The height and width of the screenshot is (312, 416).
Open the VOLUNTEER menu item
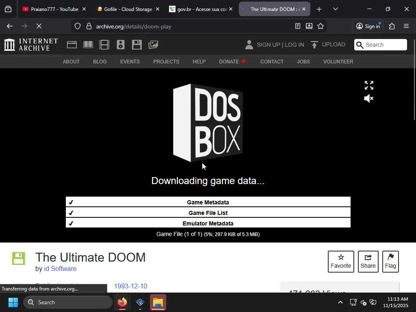(x=338, y=62)
